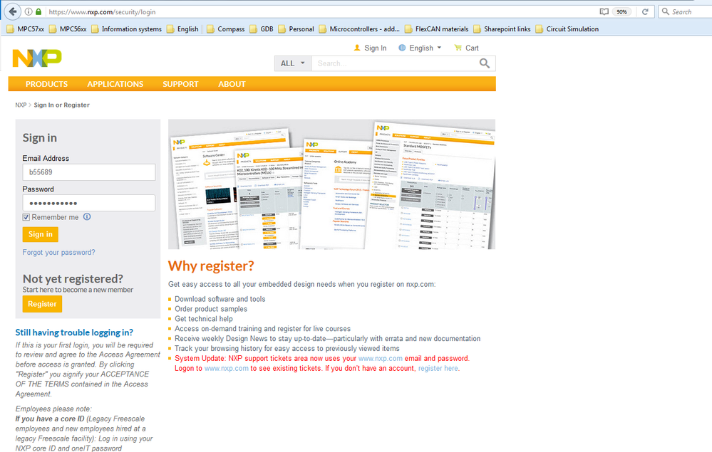Click the browser address bar URL
The width and height of the screenshot is (712, 452).
pyautogui.click(x=102, y=12)
